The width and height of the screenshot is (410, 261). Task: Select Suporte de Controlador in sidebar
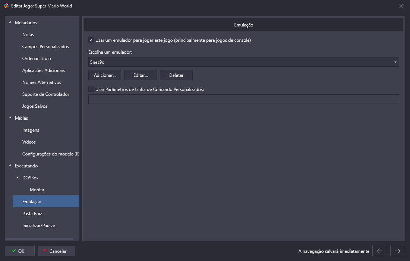pyautogui.click(x=45, y=94)
